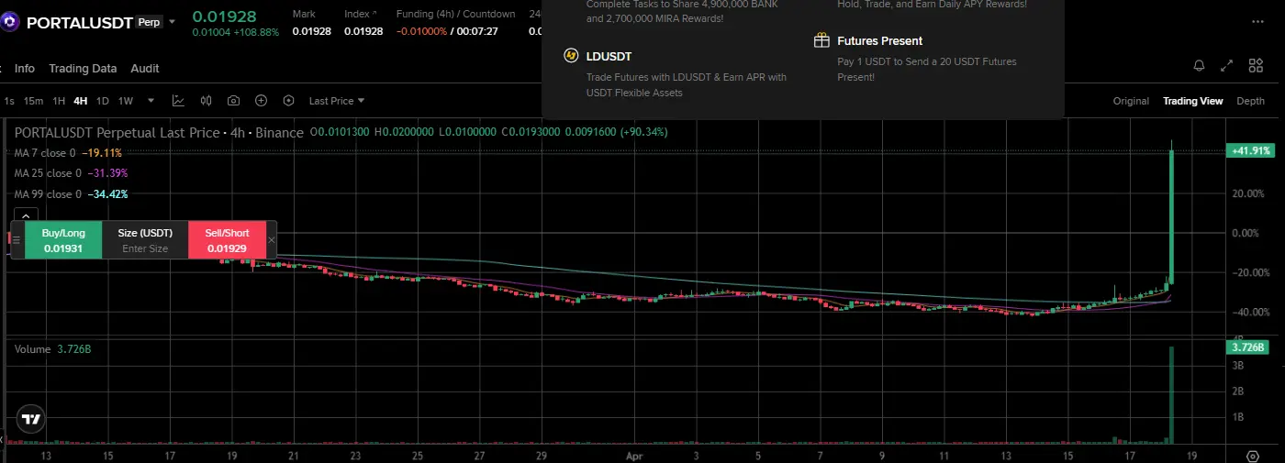Image resolution: width=1285 pixels, height=463 pixels.
Task: Close the quick-order Buy/Sell panel
Action: tap(271, 240)
